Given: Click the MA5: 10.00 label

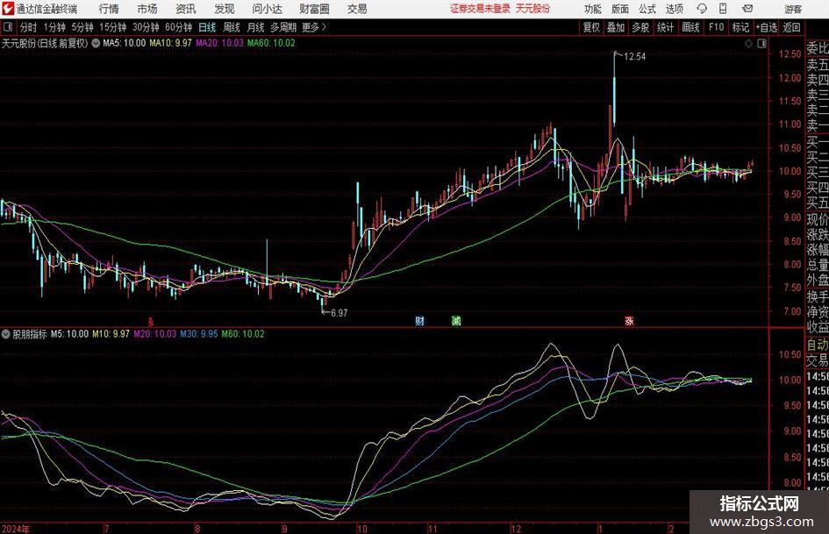Looking at the screenshot, I should tap(124, 43).
